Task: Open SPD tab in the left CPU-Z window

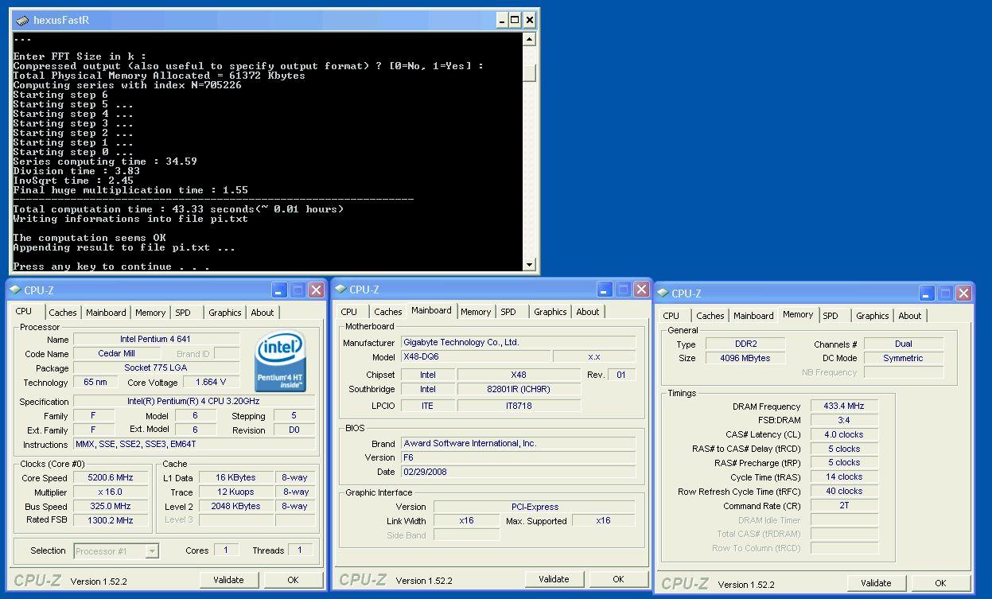Action: [x=183, y=313]
